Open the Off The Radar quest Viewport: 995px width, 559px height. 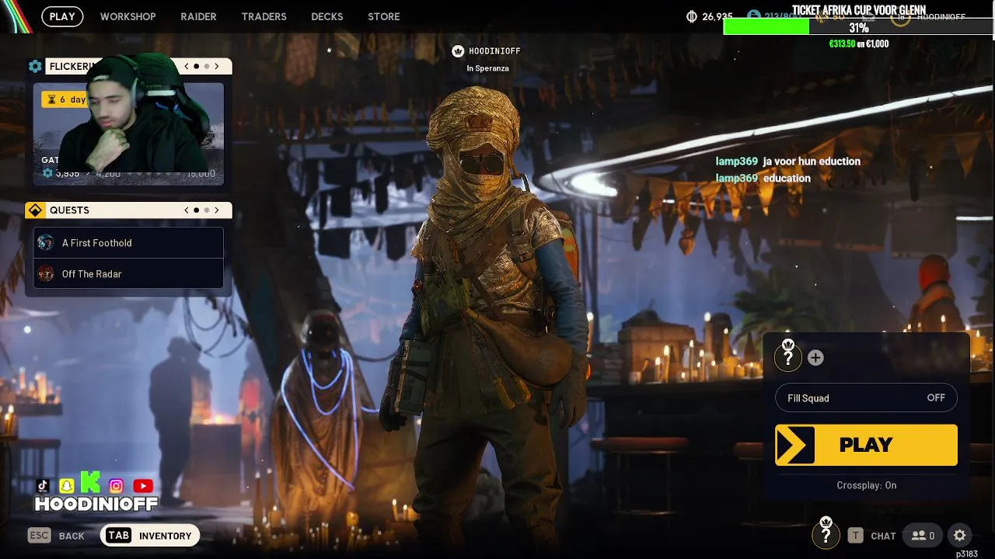pos(128,273)
